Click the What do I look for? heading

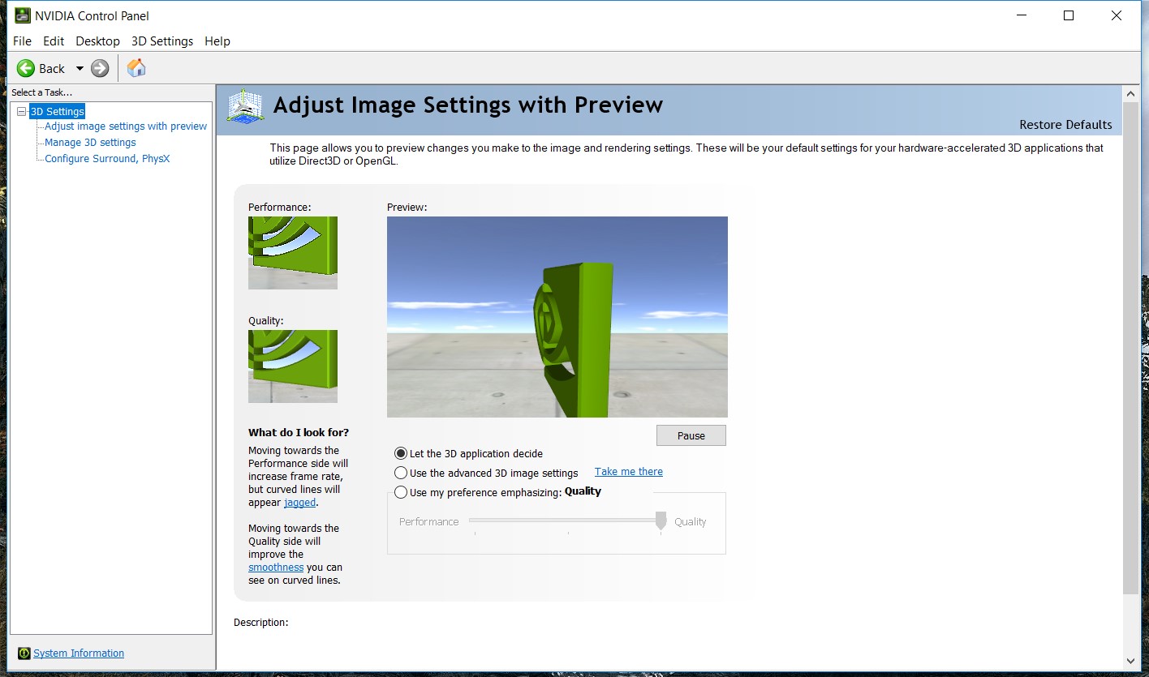pos(299,432)
